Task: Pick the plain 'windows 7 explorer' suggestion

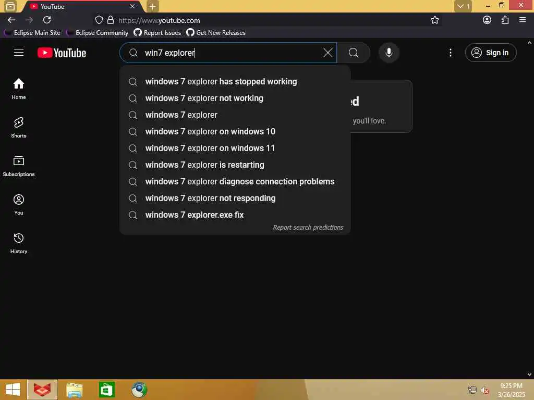Action: click(x=235, y=115)
